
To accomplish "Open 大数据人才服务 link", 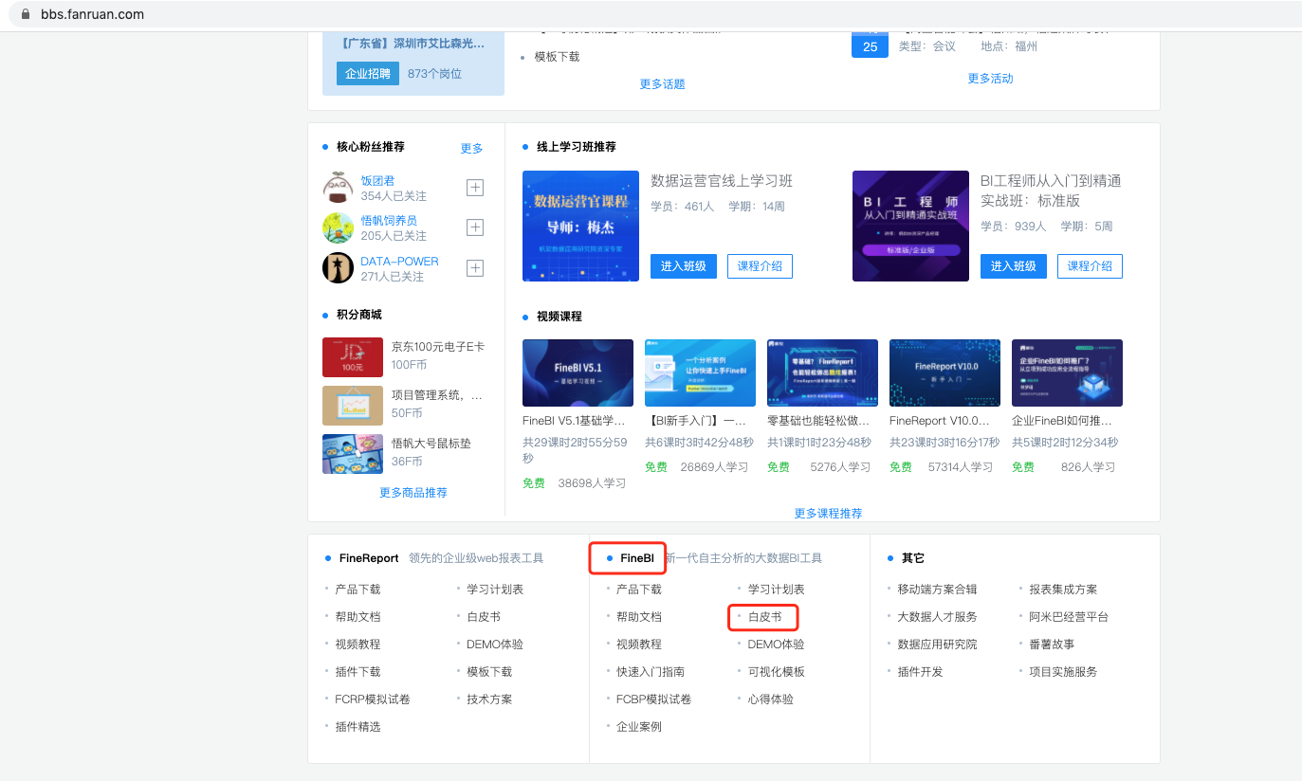I will tap(938, 617).
